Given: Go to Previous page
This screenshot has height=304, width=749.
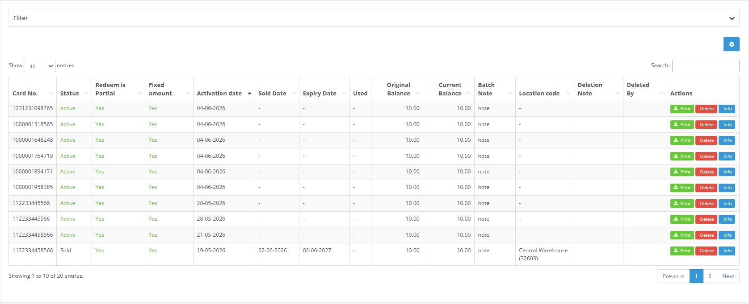Looking at the screenshot, I should pos(673,276).
